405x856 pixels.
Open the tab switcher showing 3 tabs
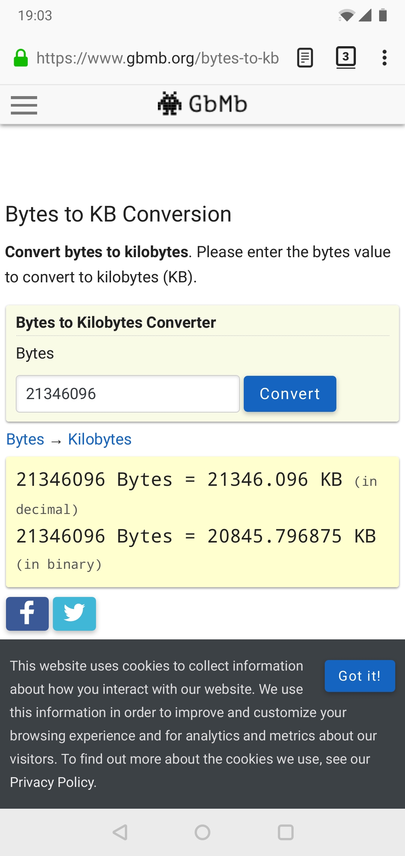point(345,57)
